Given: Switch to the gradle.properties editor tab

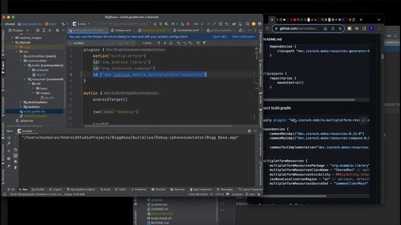Looking at the screenshot, I should [221, 31].
